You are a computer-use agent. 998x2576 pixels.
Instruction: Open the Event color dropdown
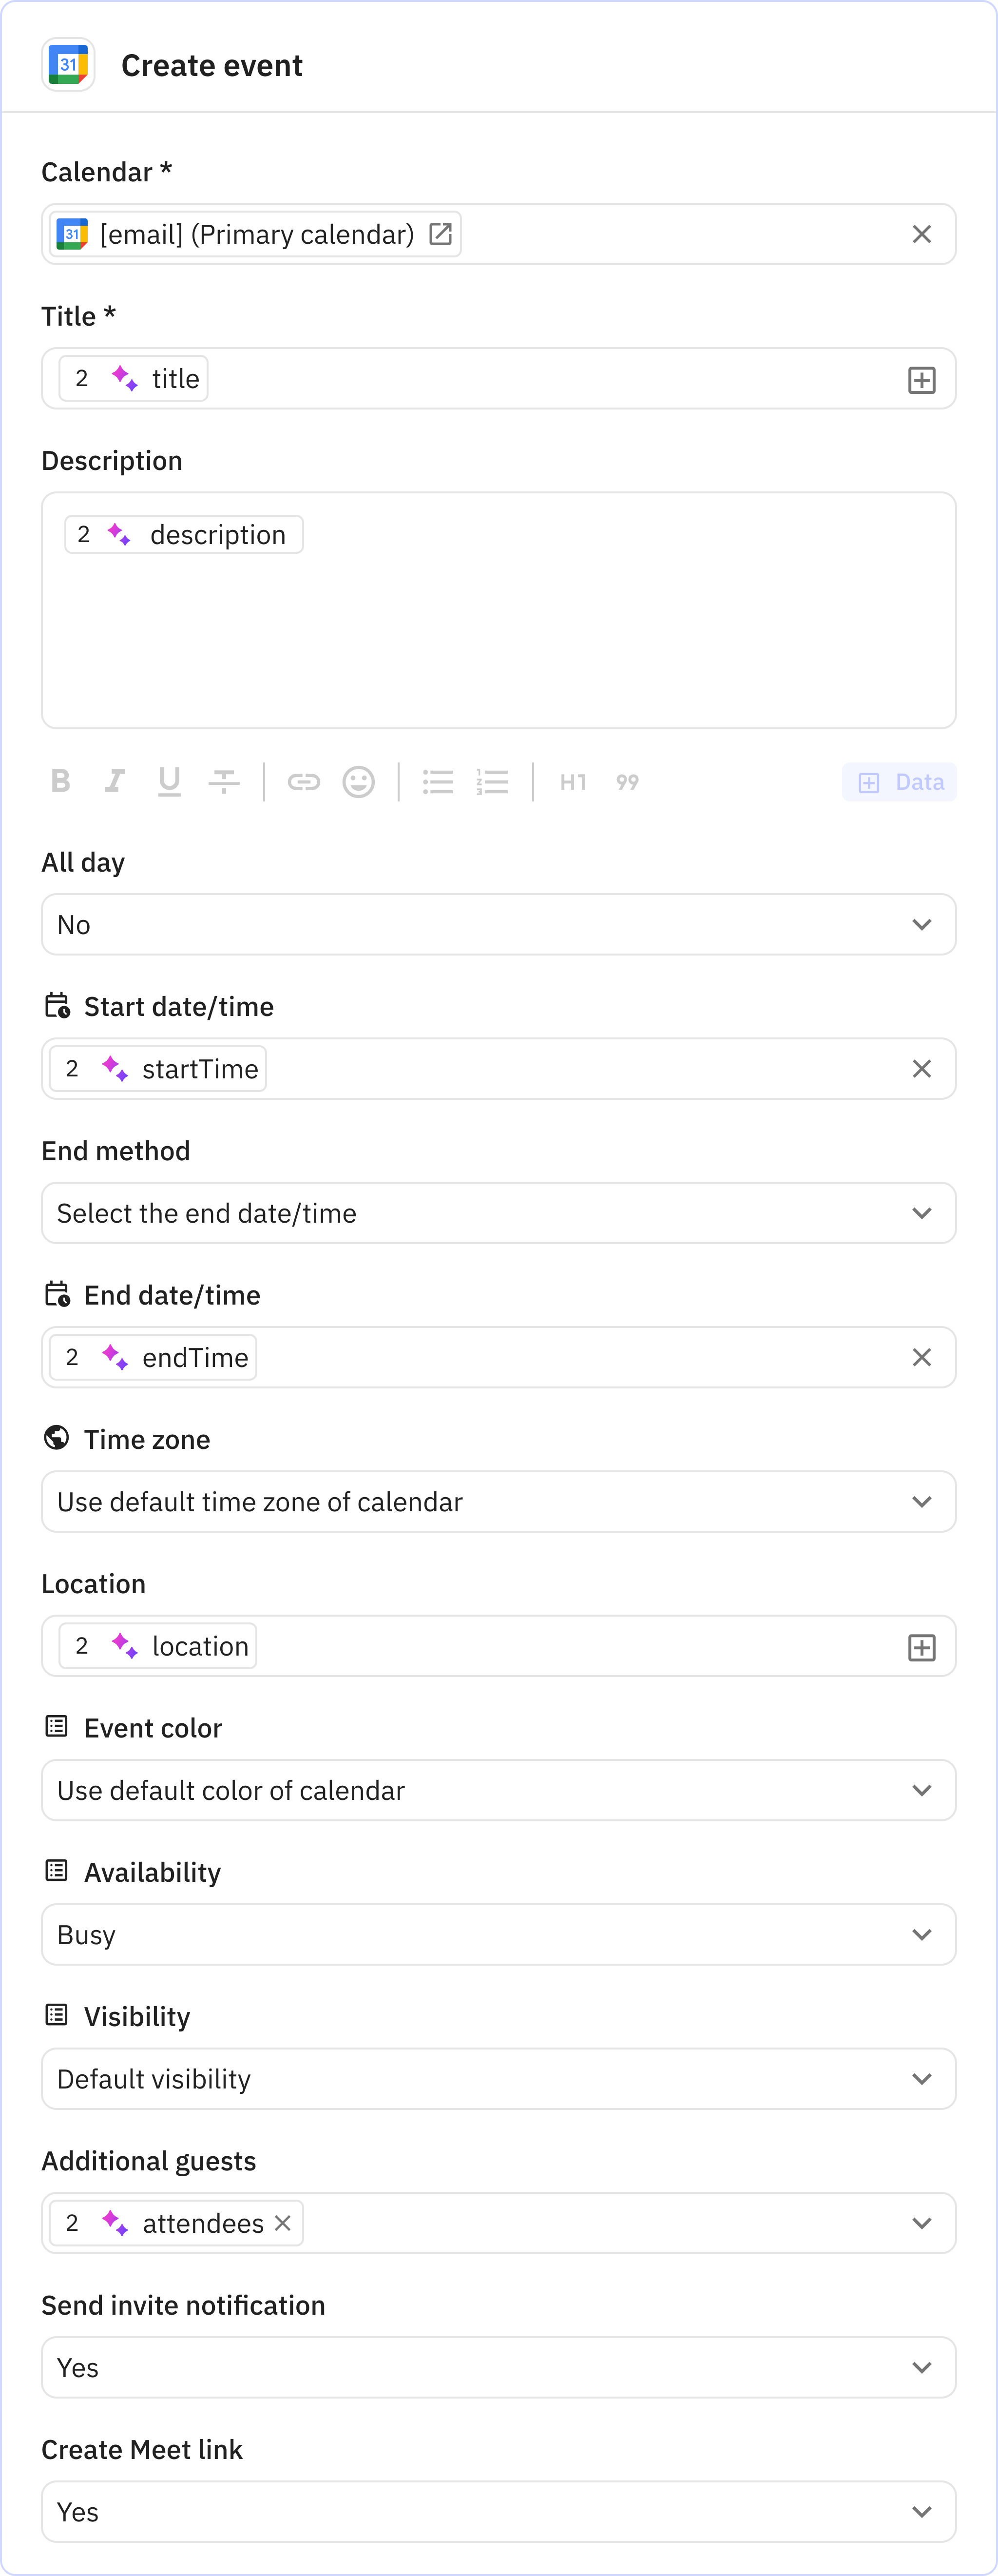498,1790
